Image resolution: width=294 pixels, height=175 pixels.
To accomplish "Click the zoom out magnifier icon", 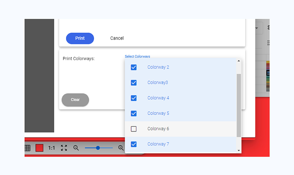I will coord(76,148).
